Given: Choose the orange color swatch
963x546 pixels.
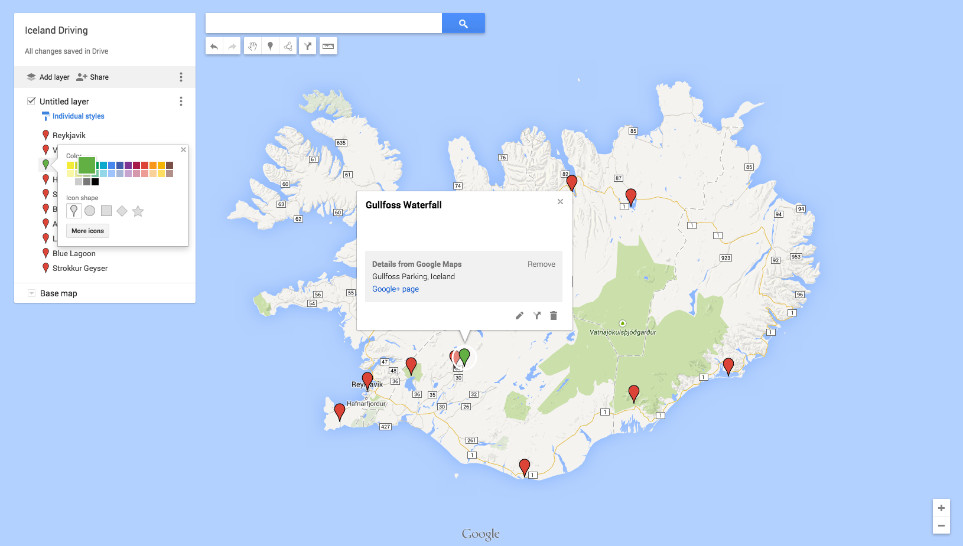Looking at the screenshot, I should pos(153,165).
